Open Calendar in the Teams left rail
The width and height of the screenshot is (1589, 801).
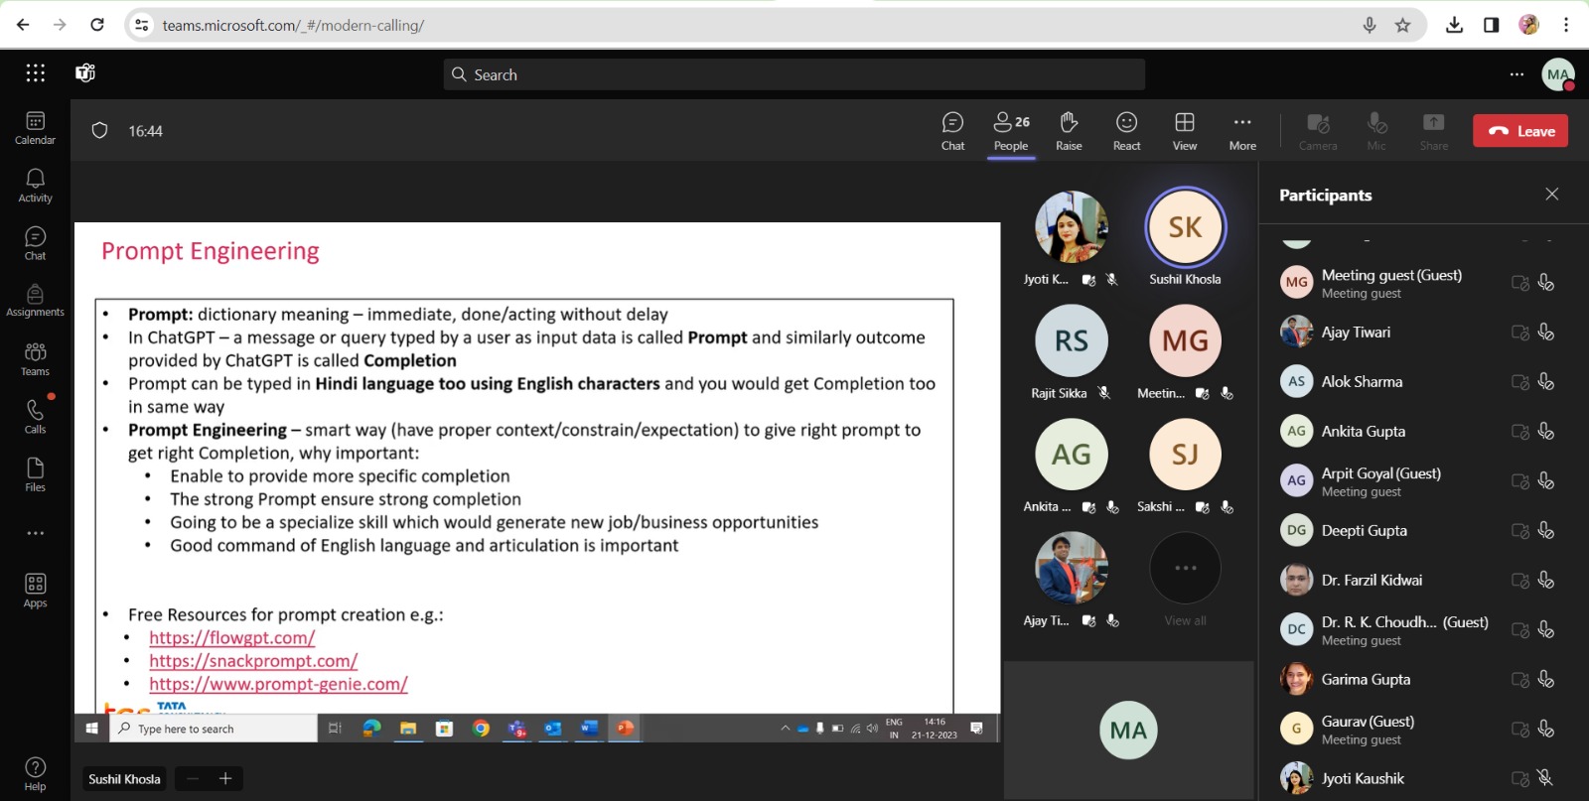tap(35, 128)
